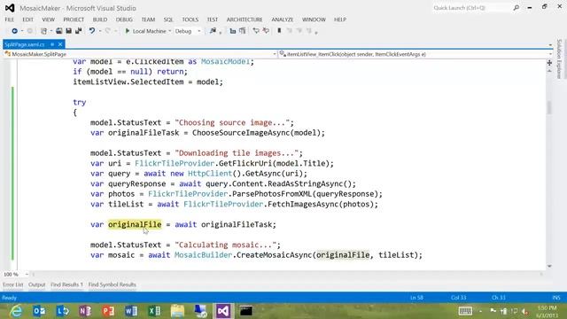
Task: Open the FILE menu
Action: [x=10, y=19]
